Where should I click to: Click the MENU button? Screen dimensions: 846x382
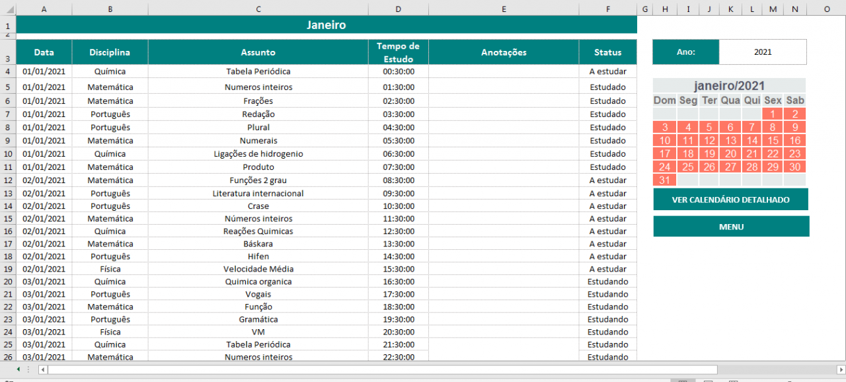(731, 226)
